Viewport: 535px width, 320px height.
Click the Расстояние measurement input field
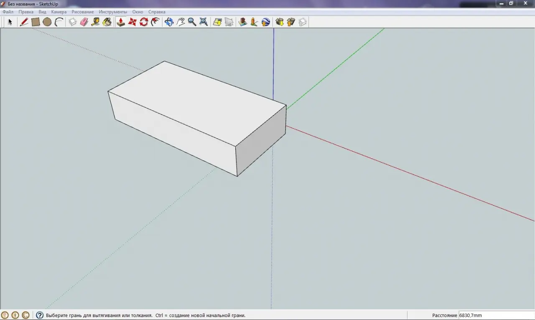(x=495, y=315)
